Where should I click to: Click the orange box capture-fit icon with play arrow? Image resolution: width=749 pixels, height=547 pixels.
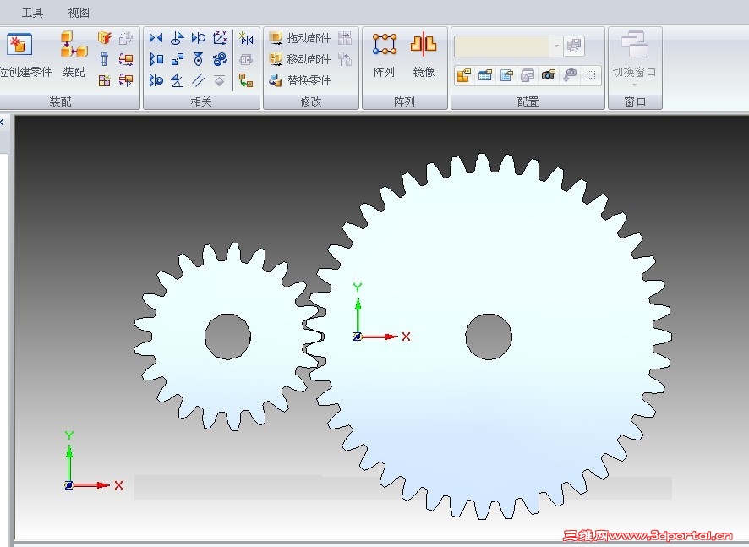point(126,79)
